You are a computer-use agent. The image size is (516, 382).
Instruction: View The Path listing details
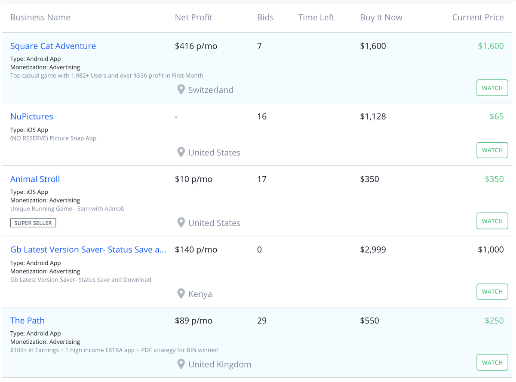(x=27, y=321)
